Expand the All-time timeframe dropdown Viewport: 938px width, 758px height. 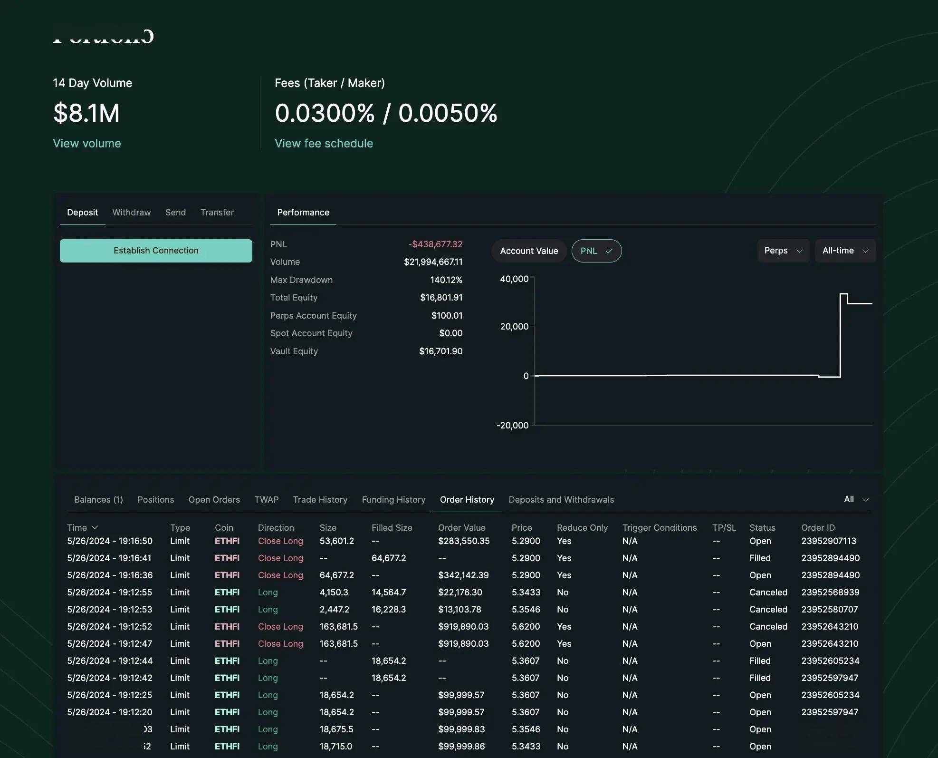[844, 251]
